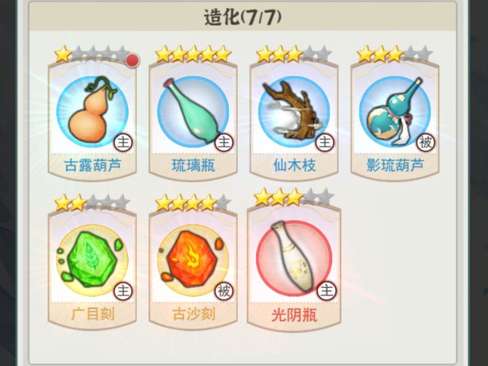Click the 主 badge on 光阴瓶 card
The image size is (488, 366).
click(327, 291)
